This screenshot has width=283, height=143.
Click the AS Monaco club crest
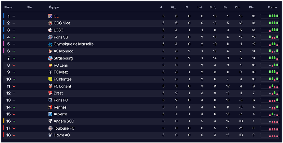tap(50, 51)
